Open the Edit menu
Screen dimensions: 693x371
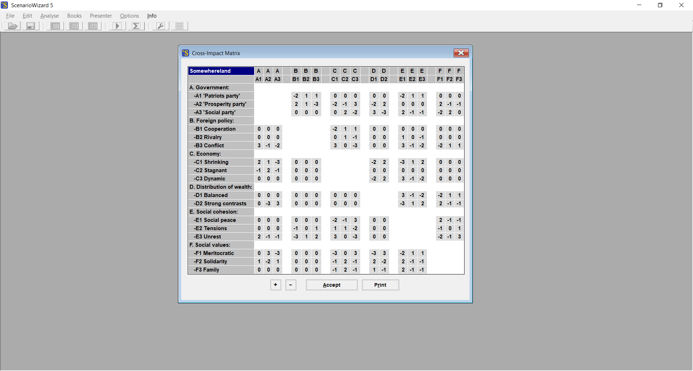click(x=27, y=16)
